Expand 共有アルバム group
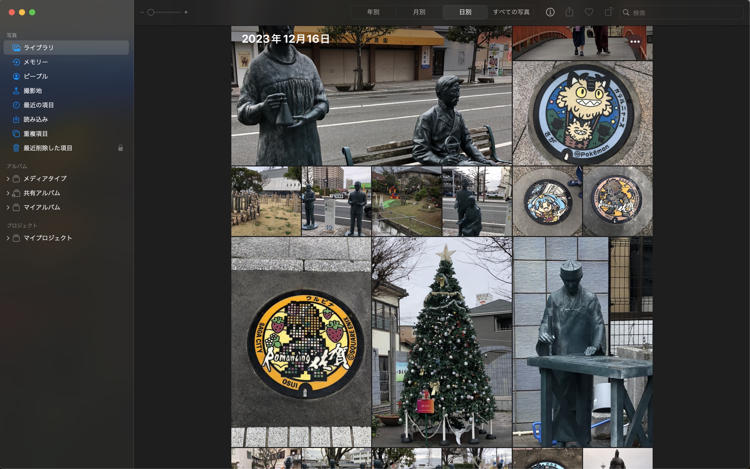The image size is (750, 469). tap(8, 193)
